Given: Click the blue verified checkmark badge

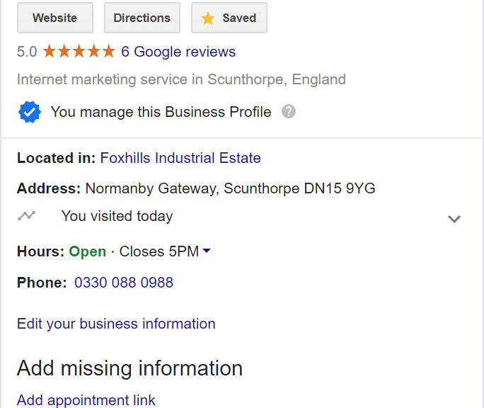Looking at the screenshot, I should pyautogui.click(x=29, y=112).
